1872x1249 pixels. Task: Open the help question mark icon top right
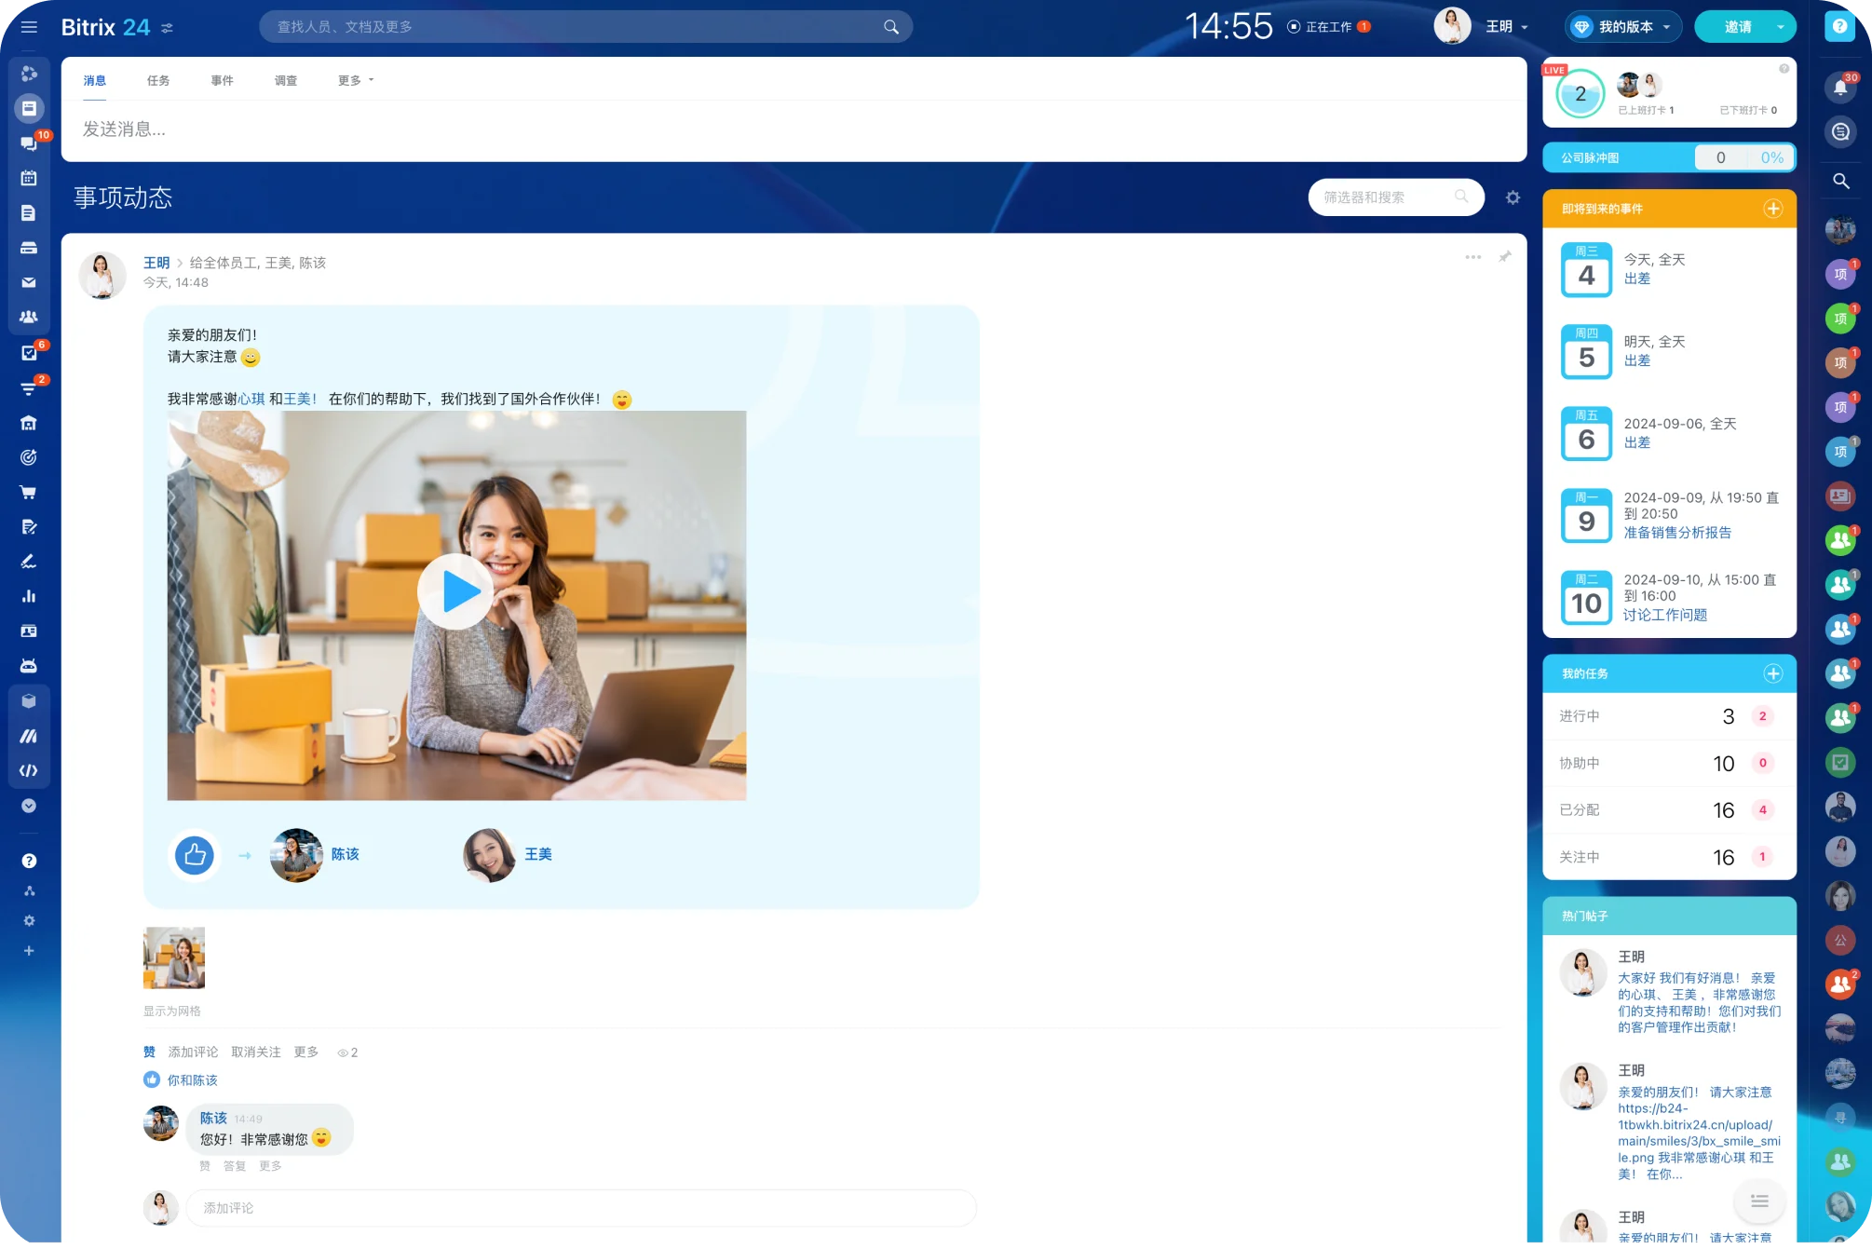tap(1839, 26)
